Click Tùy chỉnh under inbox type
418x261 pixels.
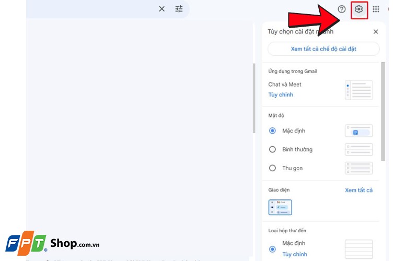click(x=295, y=254)
